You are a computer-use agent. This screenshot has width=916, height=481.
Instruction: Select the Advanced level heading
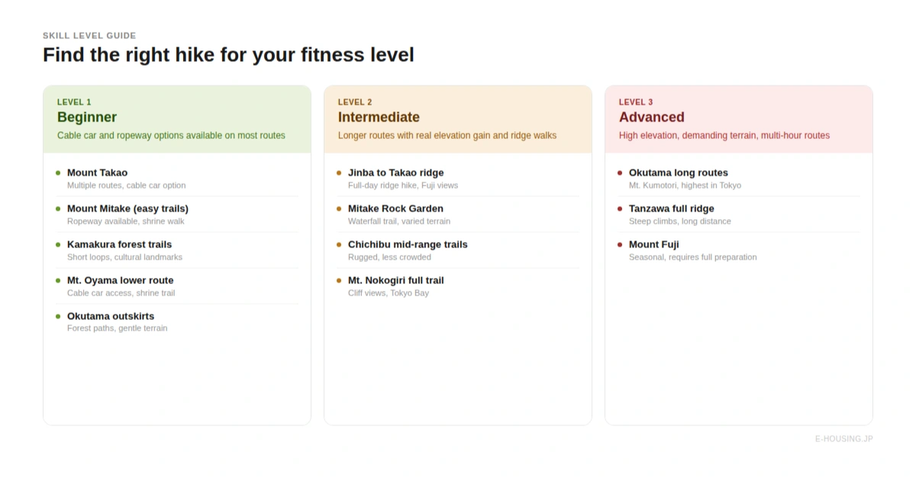coord(651,117)
